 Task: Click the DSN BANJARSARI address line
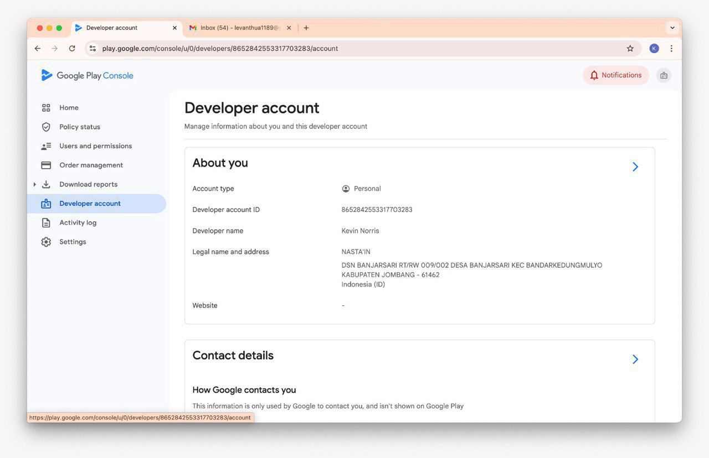(472, 265)
